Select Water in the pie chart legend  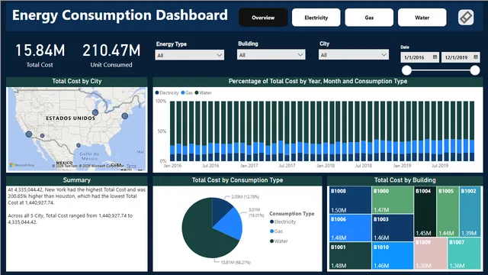pyautogui.click(x=279, y=241)
